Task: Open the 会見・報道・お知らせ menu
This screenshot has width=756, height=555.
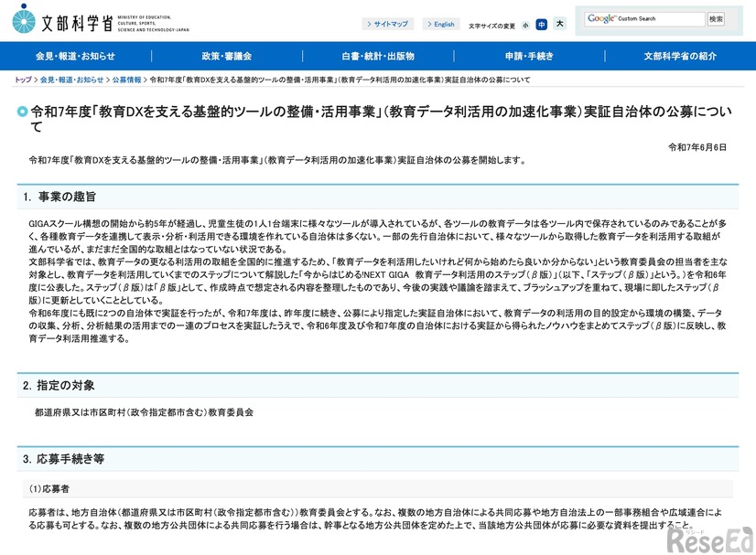Action: (75, 56)
